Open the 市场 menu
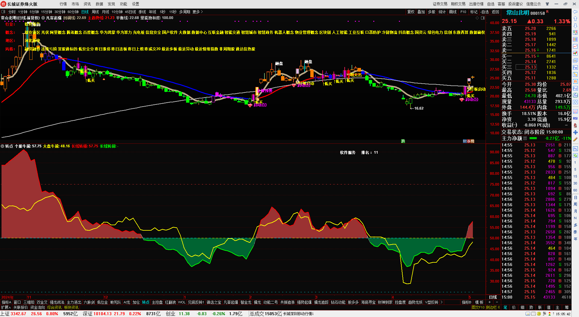The image size is (579, 317). pyautogui.click(x=75, y=4)
